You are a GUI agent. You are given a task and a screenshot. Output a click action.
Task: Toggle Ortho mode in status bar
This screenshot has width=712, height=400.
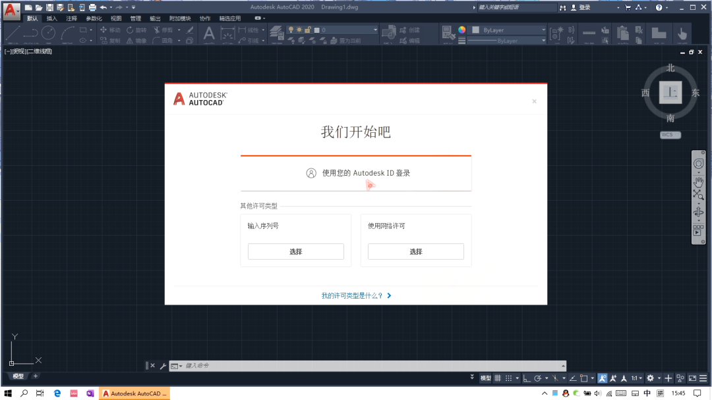pyautogui.click(x=526, y=378)
